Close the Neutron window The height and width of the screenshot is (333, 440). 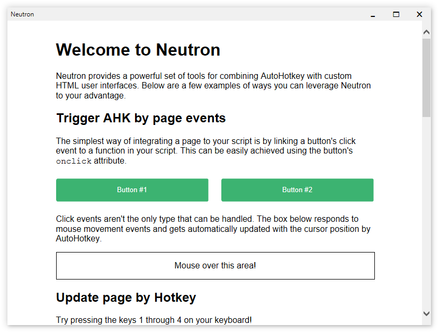click(419, 14)
